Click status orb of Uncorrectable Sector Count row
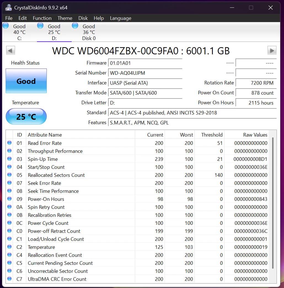 click(9, 271)
